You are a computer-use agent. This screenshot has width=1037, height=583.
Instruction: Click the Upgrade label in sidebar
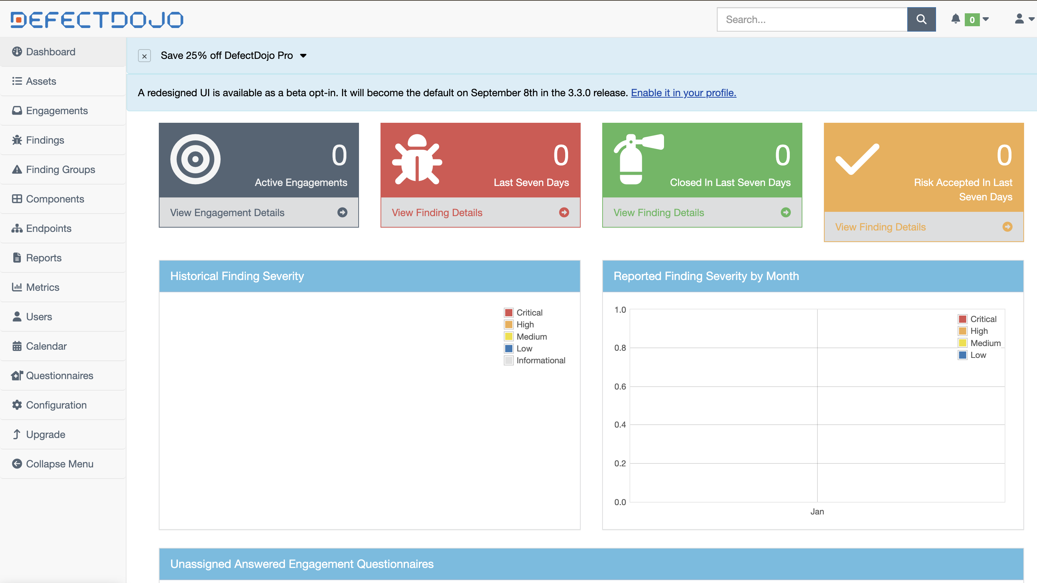point(46,434)
